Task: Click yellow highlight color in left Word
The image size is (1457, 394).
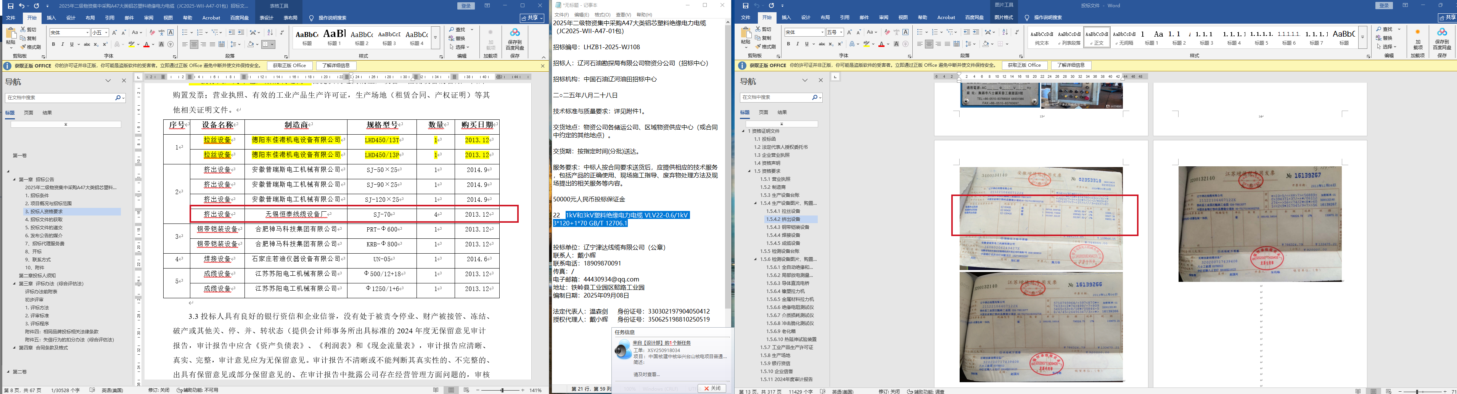Action: (x=131, y=44)
